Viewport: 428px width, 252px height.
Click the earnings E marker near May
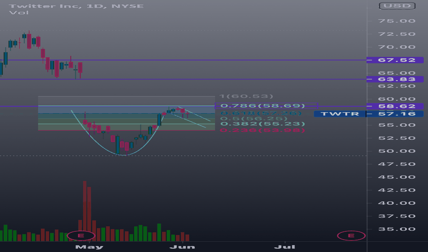point(81,236)
